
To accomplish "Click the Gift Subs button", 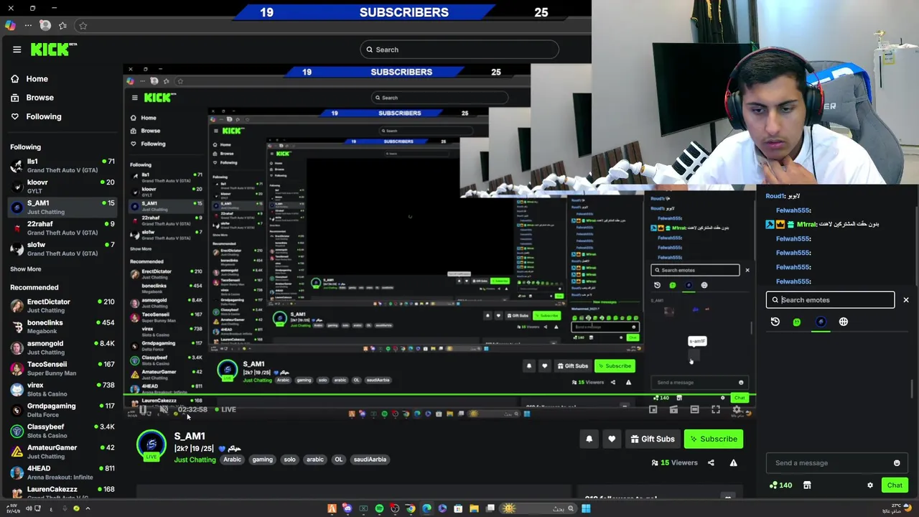I will click(653, 439).
